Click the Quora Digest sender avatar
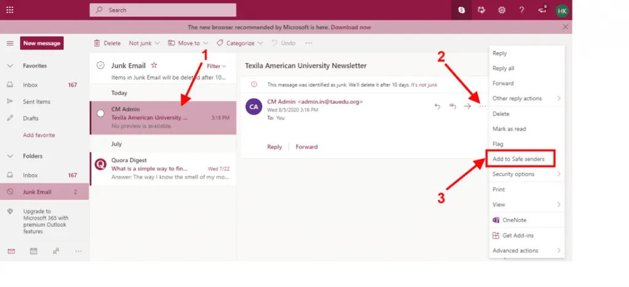 click(100, 164)
